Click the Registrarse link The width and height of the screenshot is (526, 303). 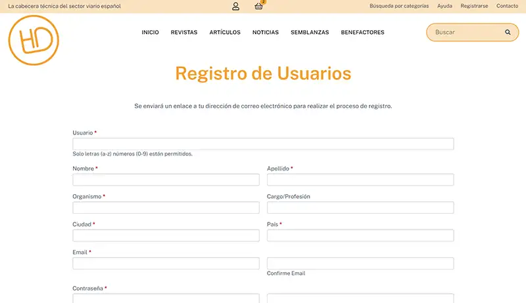pyautogui.click(x=474, y=6)
